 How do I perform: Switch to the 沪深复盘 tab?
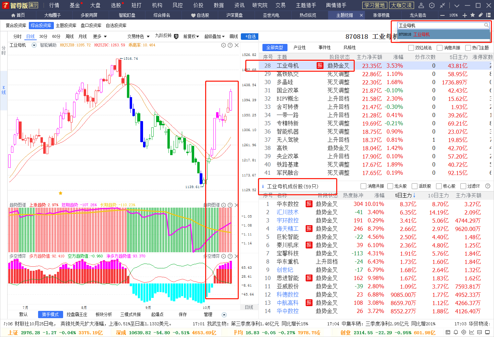(234, 15)
